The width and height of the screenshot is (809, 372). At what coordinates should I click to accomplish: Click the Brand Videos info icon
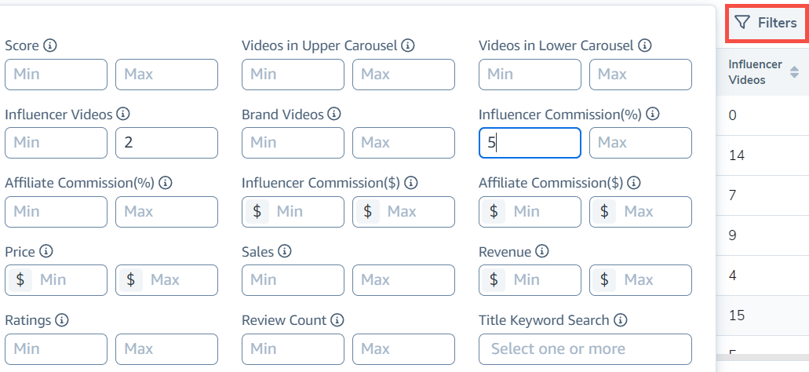(x=334, y=114)
